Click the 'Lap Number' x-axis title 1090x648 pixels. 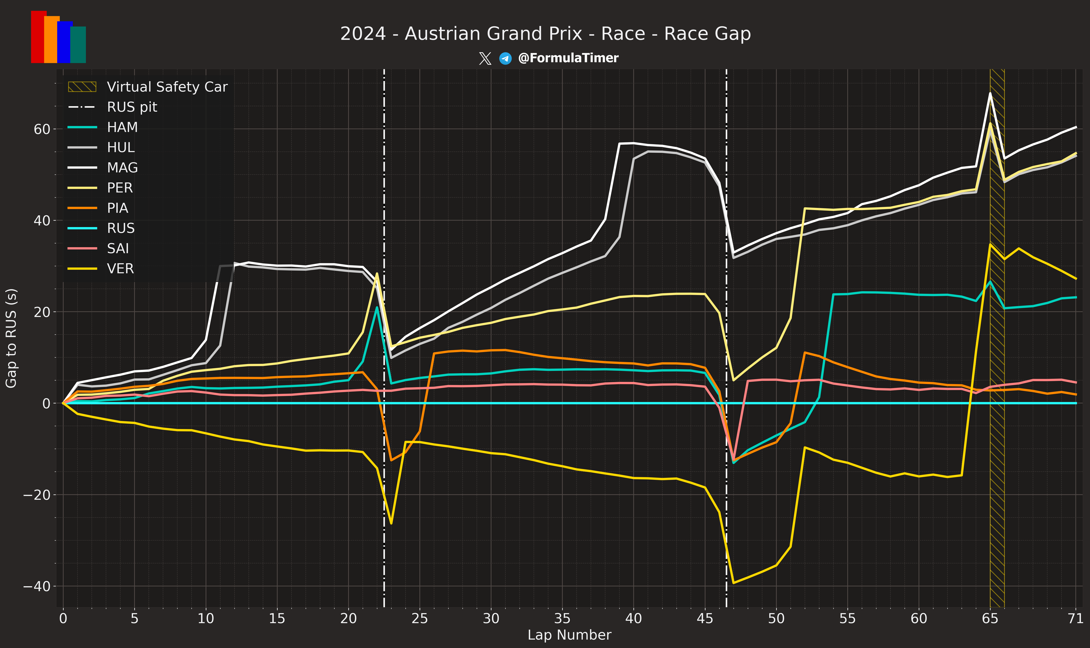pyautogui.click(x=569, y=635)
